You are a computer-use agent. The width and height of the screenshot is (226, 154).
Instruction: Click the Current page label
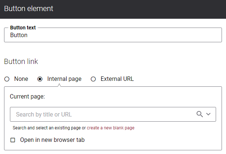[x=27, y=97]
